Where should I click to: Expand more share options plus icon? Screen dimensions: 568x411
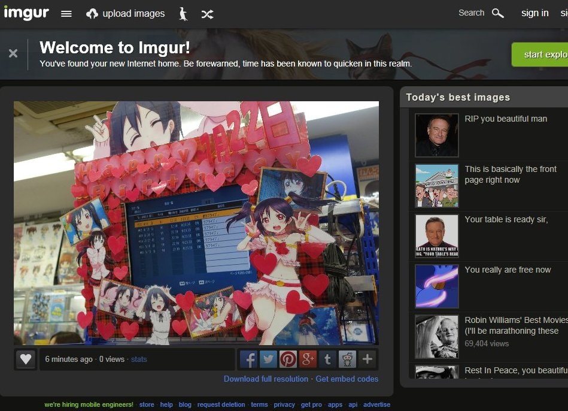[367, 359]
